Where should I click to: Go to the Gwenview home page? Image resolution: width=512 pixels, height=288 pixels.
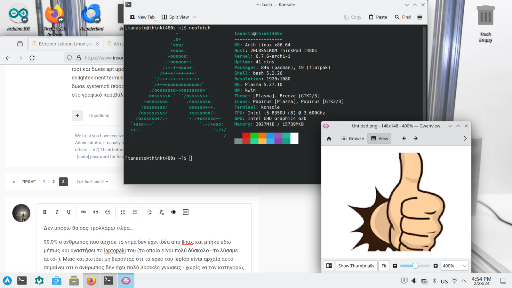[x=329, y=139]
